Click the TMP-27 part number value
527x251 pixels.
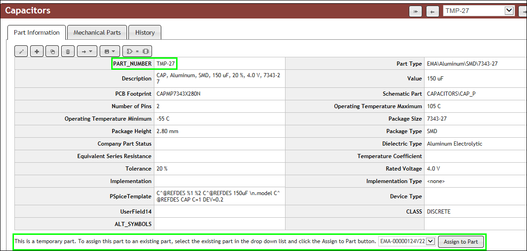pos(165,64)
